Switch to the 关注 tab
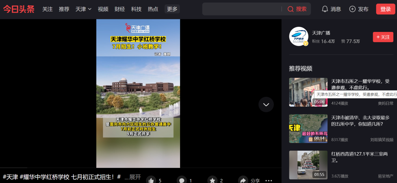397x183 pixels. tap(47, 9)
